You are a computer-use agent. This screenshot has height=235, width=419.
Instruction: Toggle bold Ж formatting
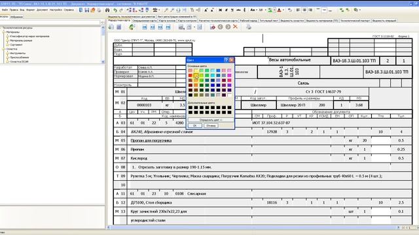[220, 10]
